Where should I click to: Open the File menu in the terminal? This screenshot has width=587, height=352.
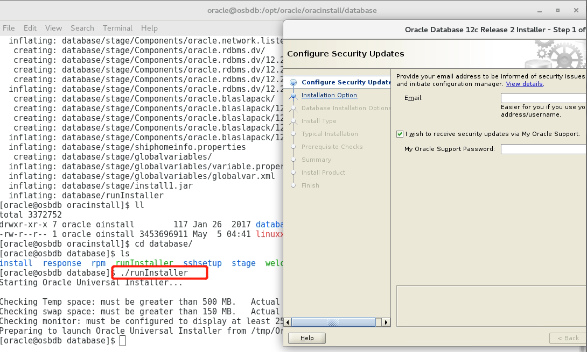point(9,28)
